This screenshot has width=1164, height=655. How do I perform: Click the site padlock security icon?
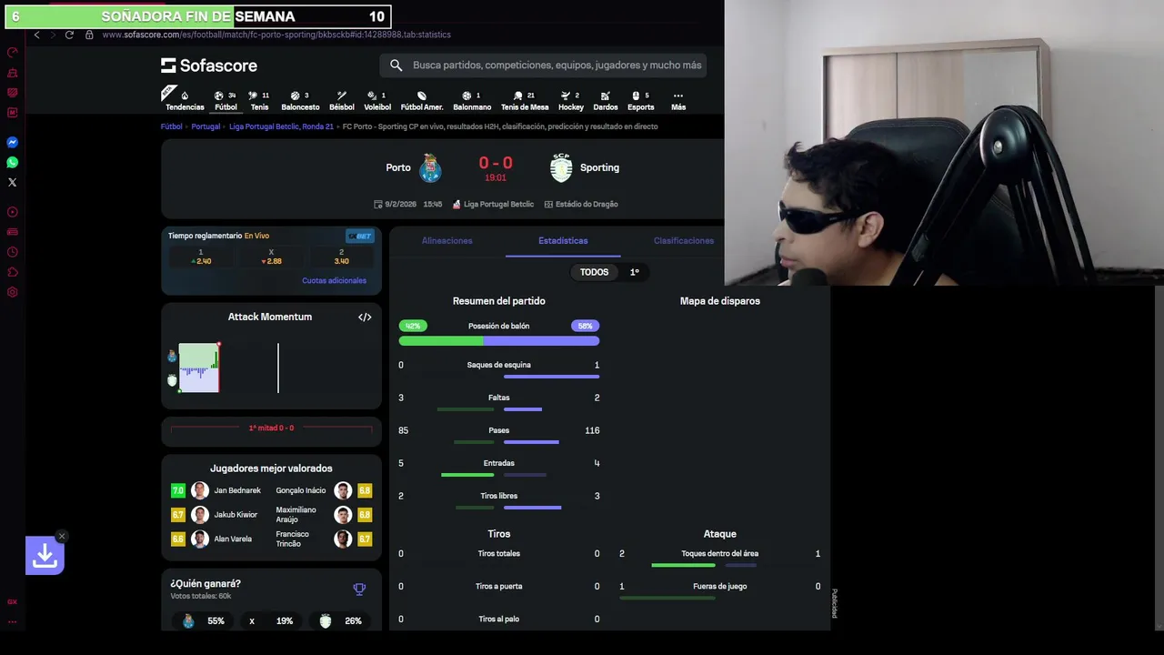[89, 35]
